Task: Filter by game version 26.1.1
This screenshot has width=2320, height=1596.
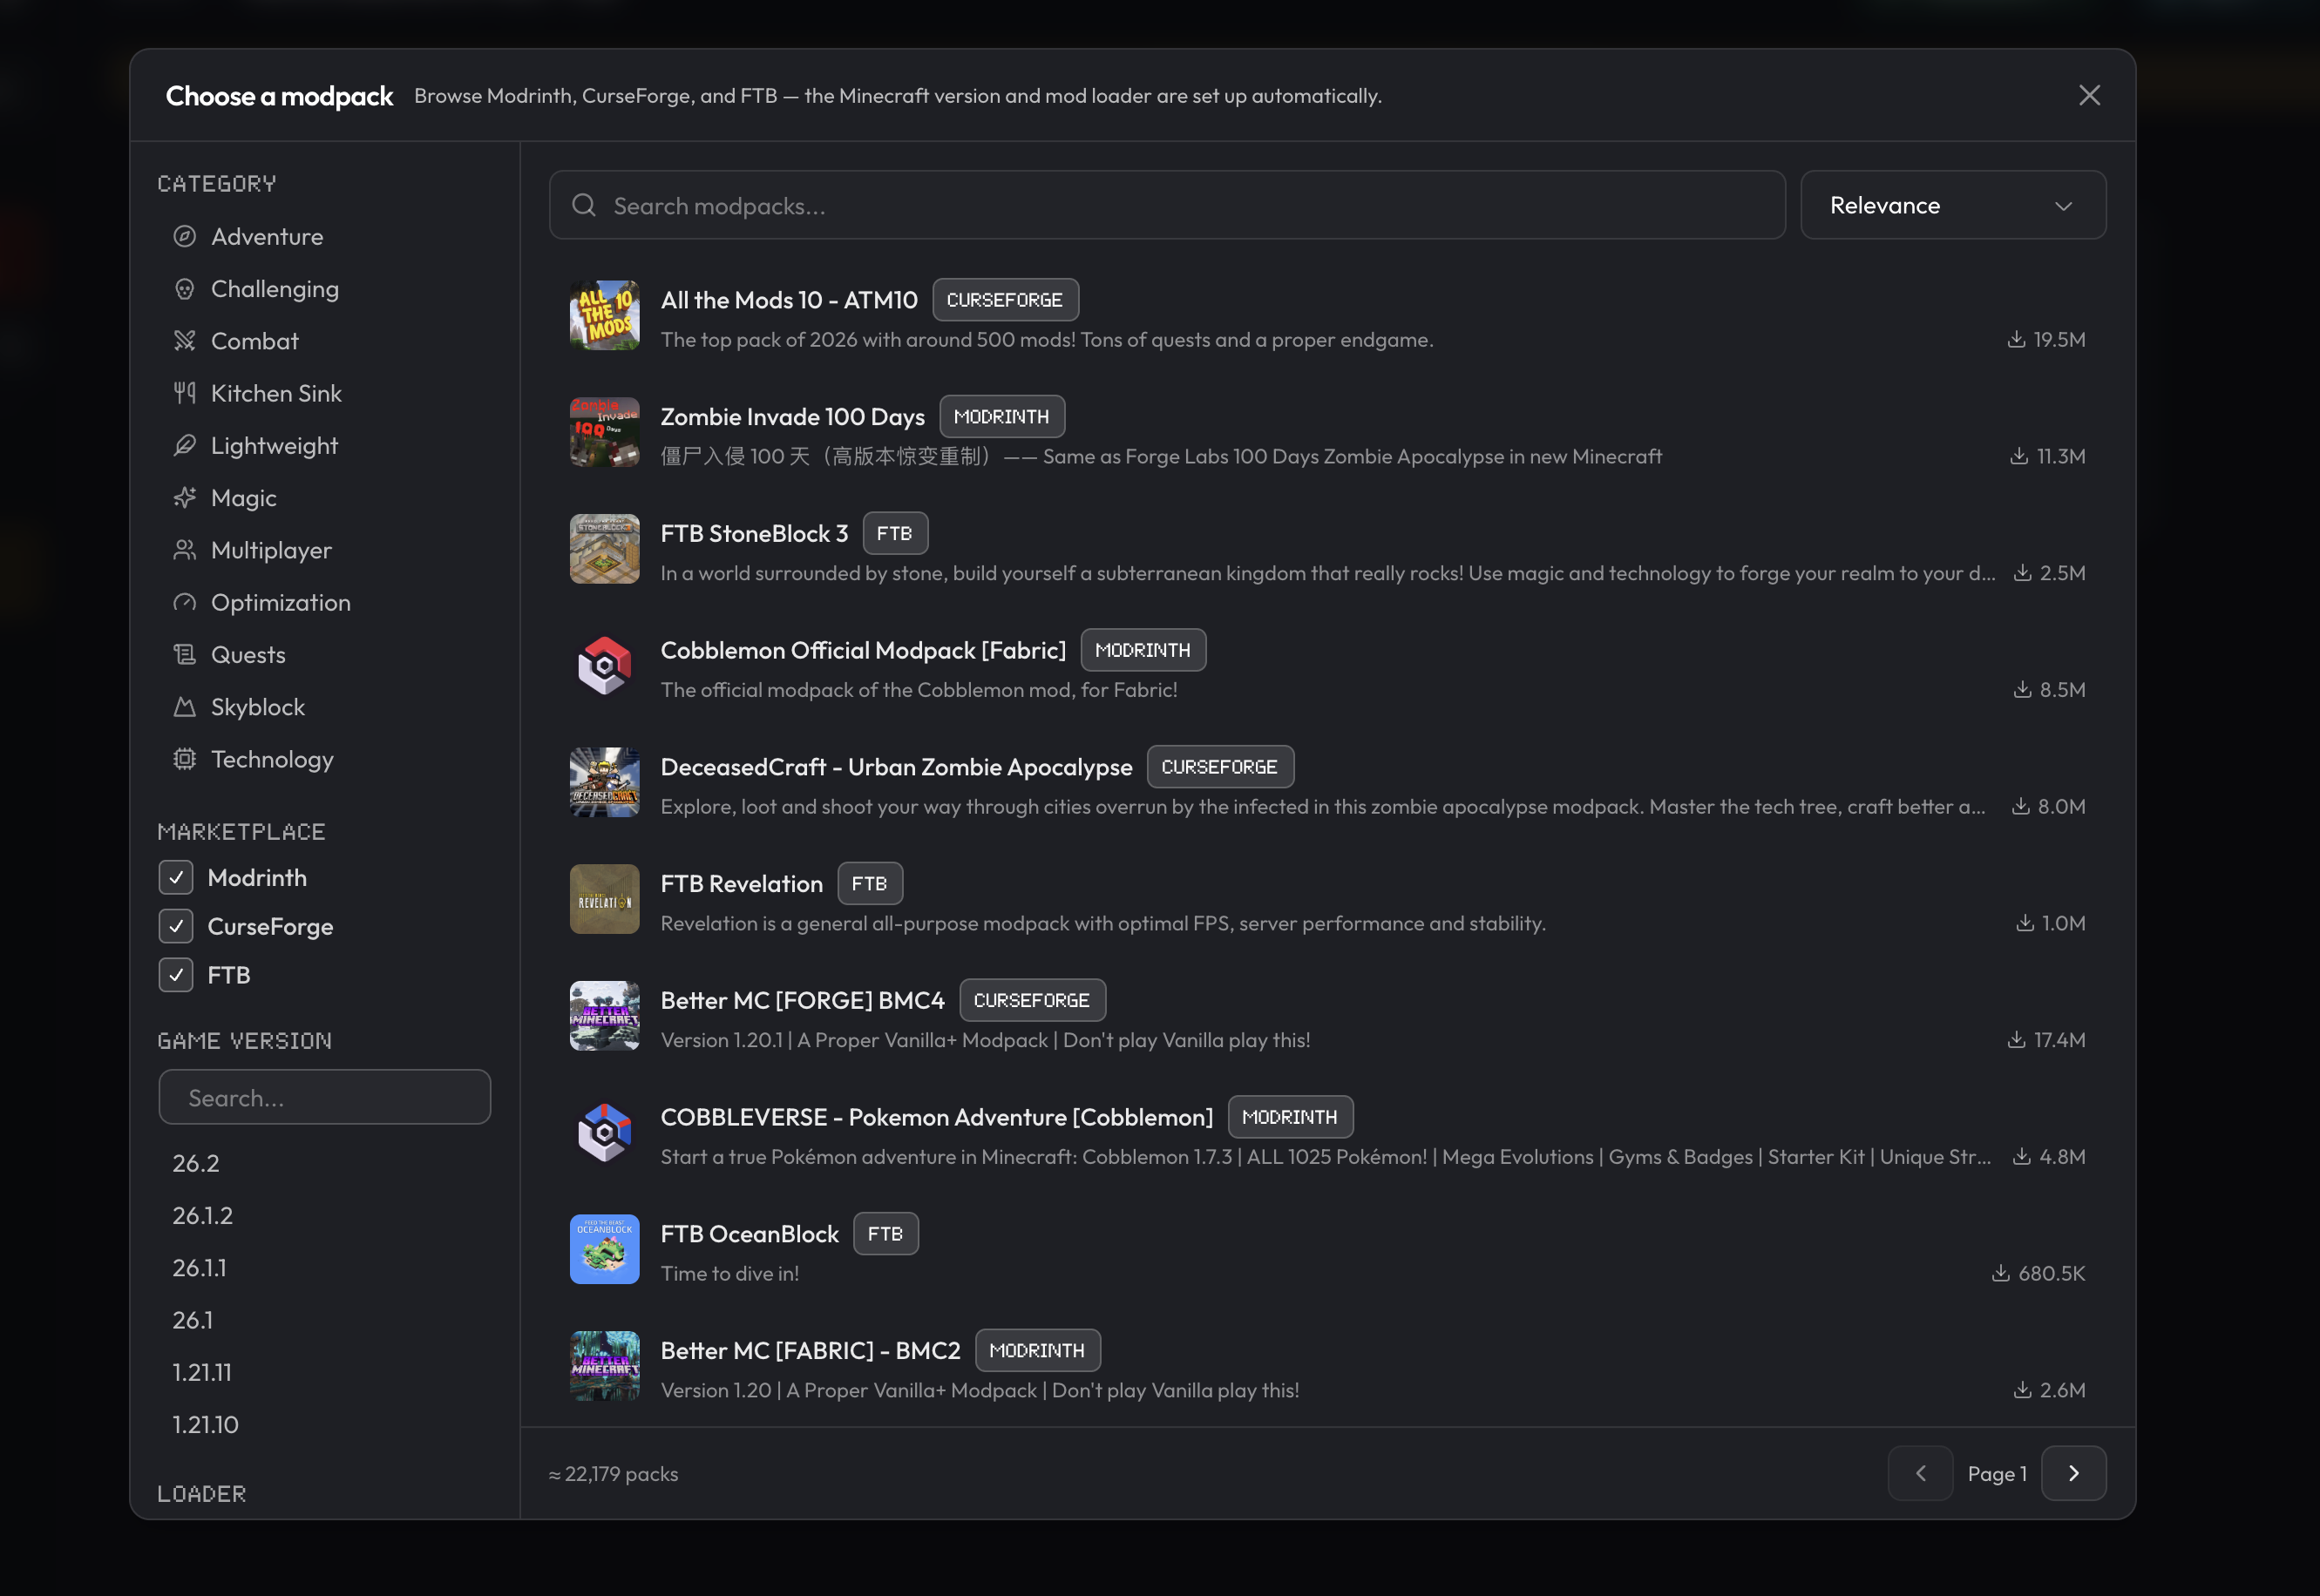Action: point(199,1268)
